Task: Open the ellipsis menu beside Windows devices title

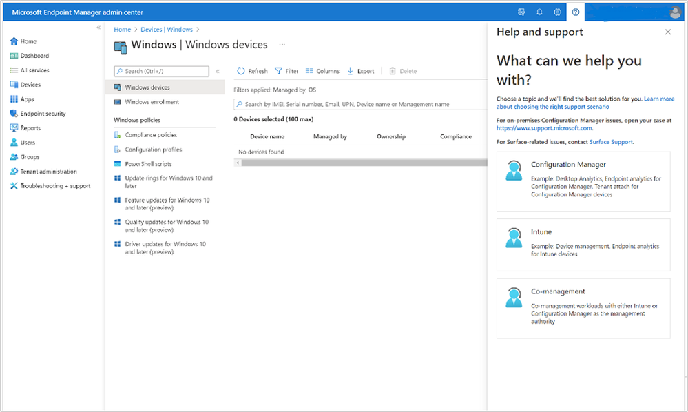Action: point(282,44)
